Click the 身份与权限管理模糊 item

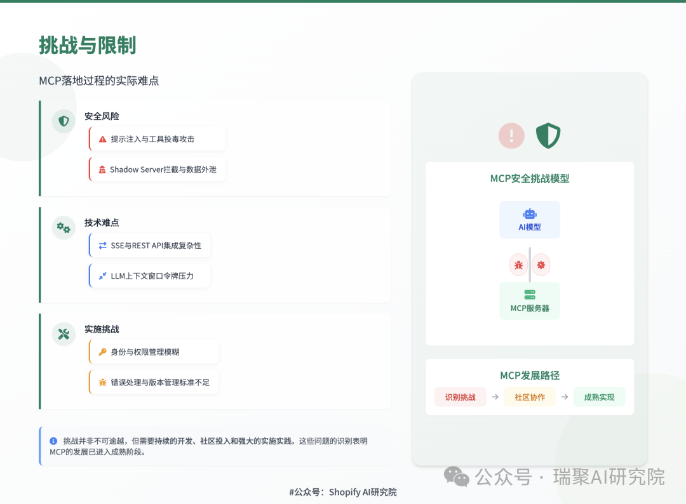pos(154,352)
